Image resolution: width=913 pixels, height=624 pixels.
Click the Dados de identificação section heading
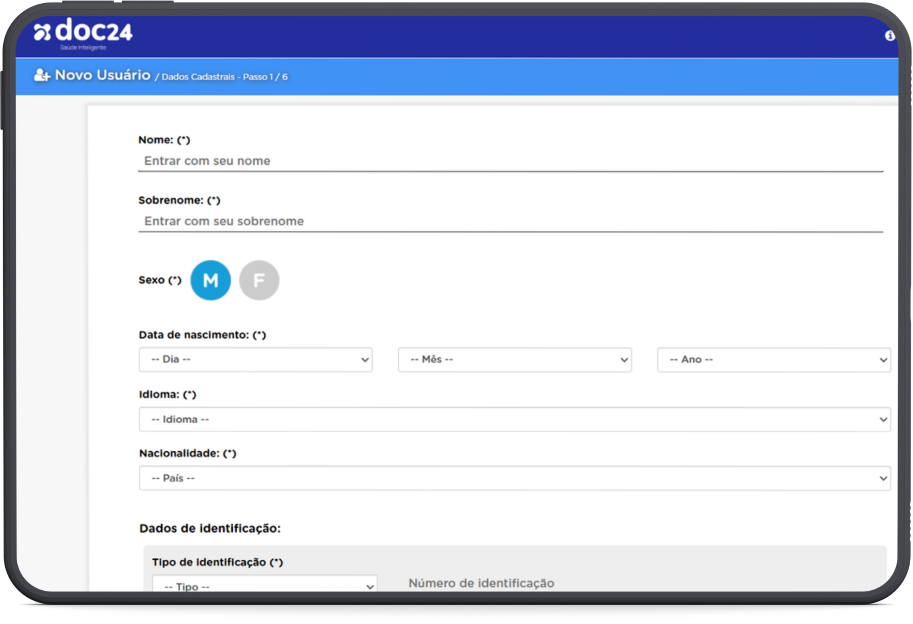pyautogui.click(x=209, y=528)
